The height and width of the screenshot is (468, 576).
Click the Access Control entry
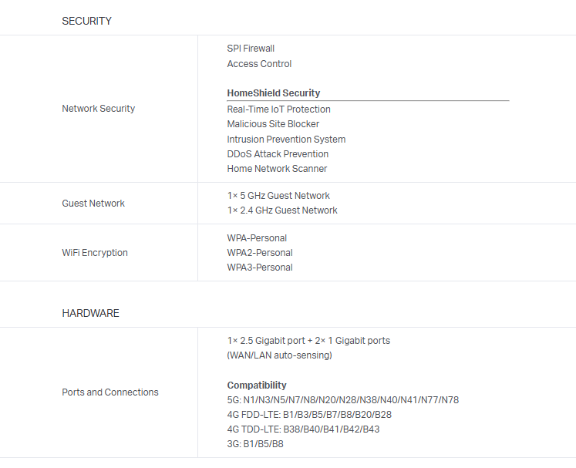[259, 64]
